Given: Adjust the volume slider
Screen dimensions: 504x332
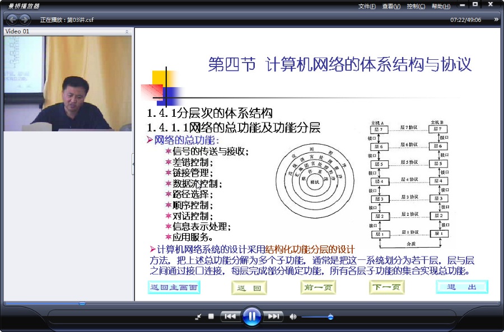Looking at the screenshot, I should pos(316,317).
